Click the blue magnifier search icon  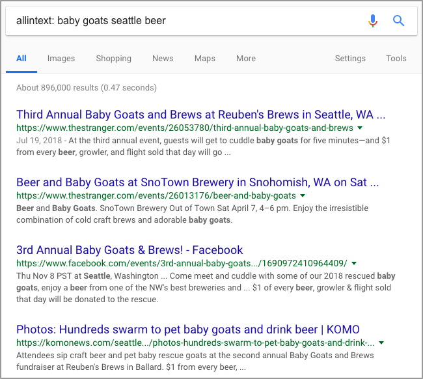[398, 21]
